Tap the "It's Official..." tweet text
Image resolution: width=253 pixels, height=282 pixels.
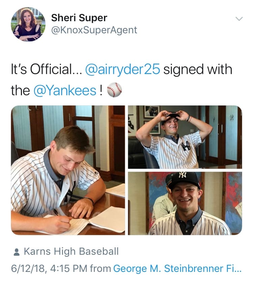click(x=46, y=69)
